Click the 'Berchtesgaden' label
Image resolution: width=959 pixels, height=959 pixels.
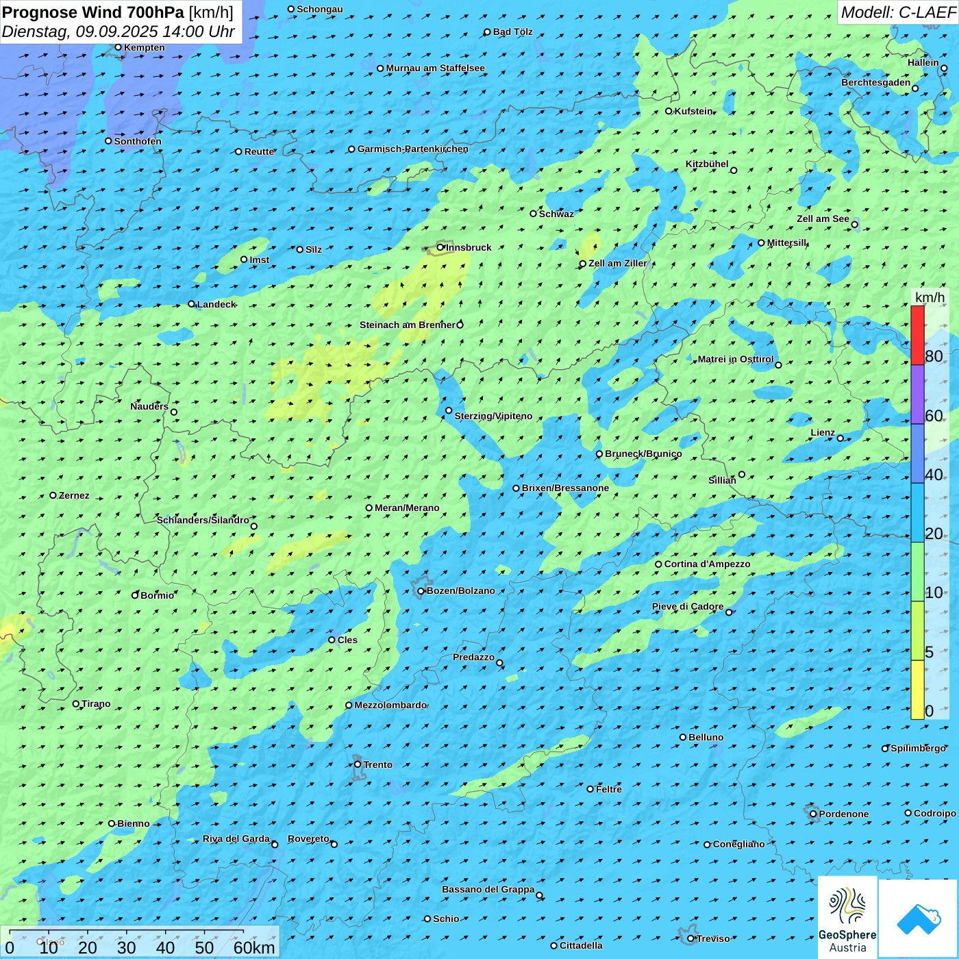(876, 82)
